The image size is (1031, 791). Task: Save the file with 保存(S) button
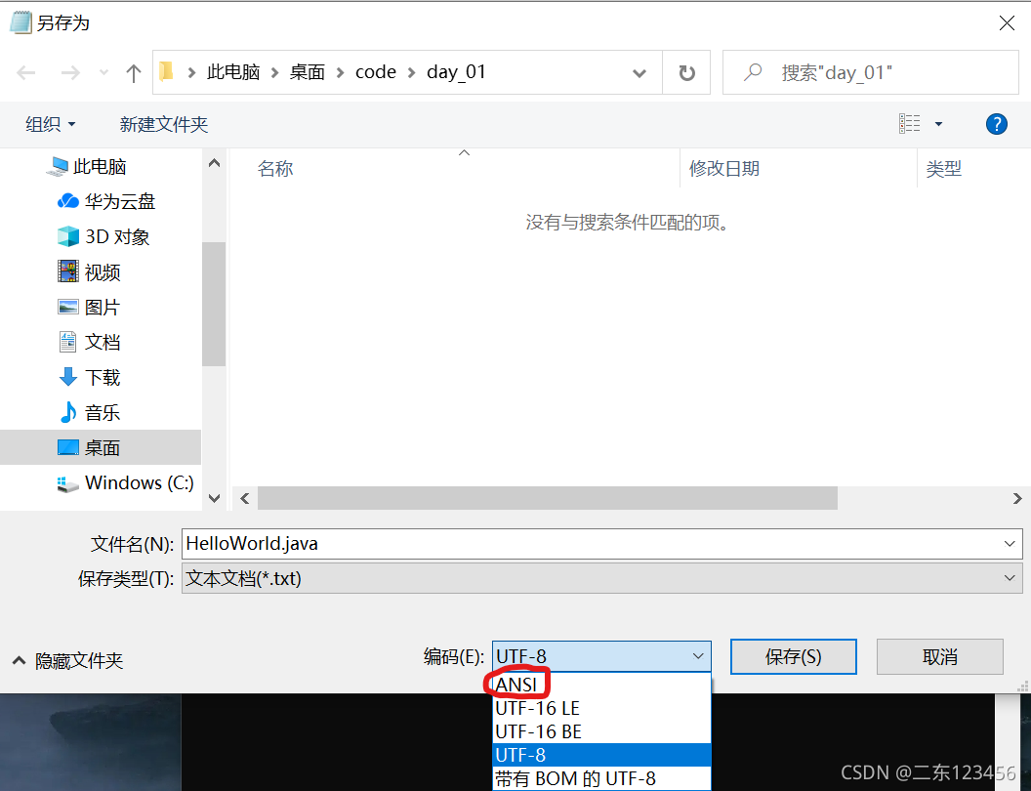[x=793, y=656]
